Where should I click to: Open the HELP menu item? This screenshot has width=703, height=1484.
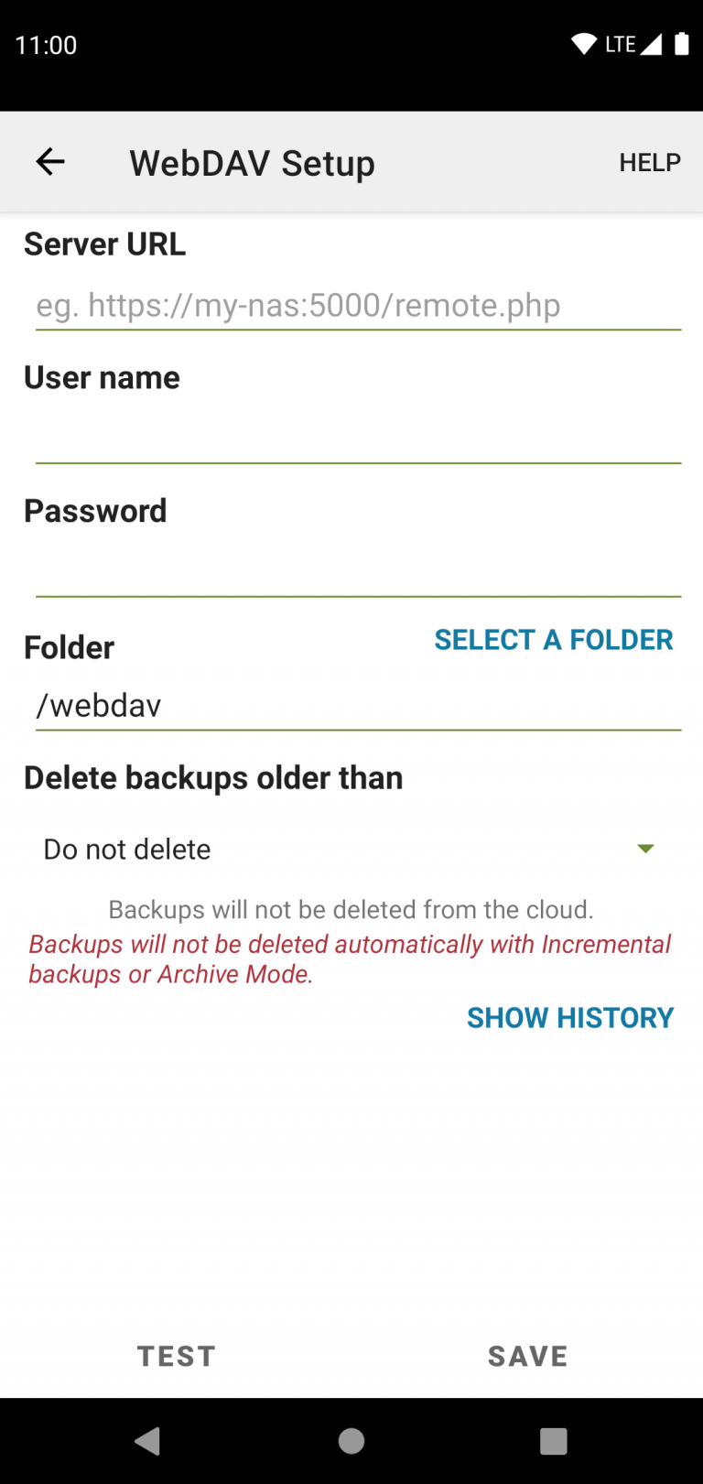coord(649,163)
